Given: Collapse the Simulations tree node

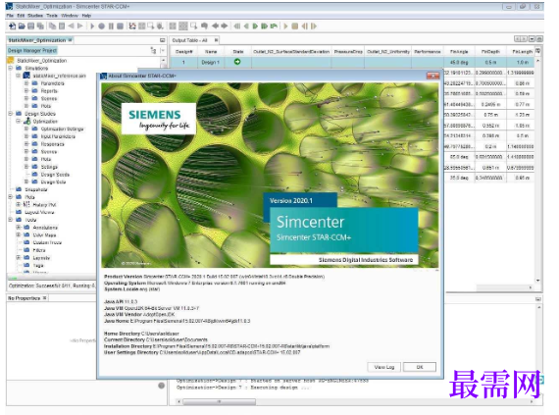Looking at the screenshot, I should point(11,68).
